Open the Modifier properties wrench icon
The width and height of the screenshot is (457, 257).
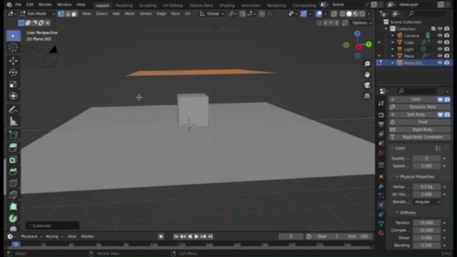pos(381,186)
